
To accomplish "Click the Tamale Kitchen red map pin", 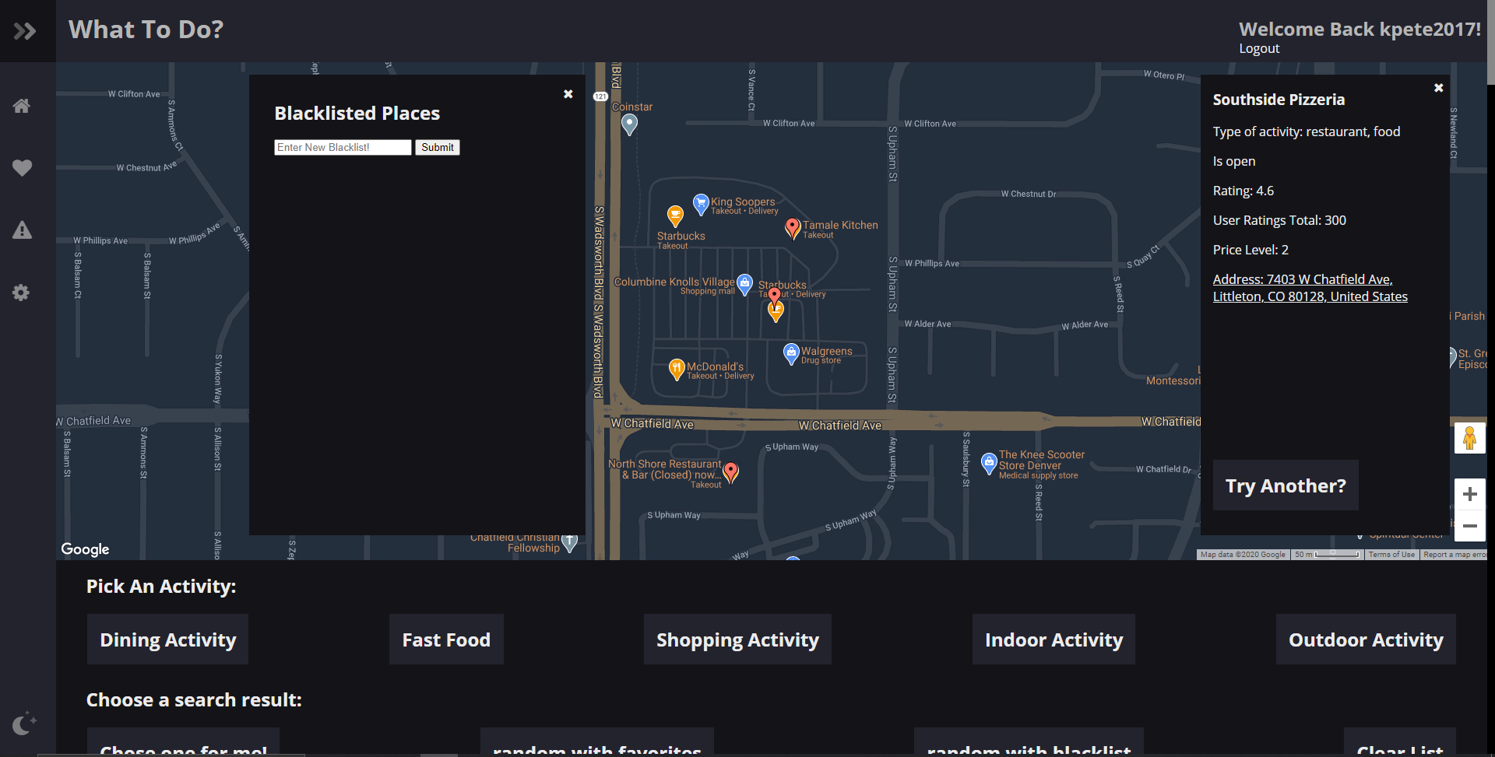I will pyautogui.click(x=793, y=228).
